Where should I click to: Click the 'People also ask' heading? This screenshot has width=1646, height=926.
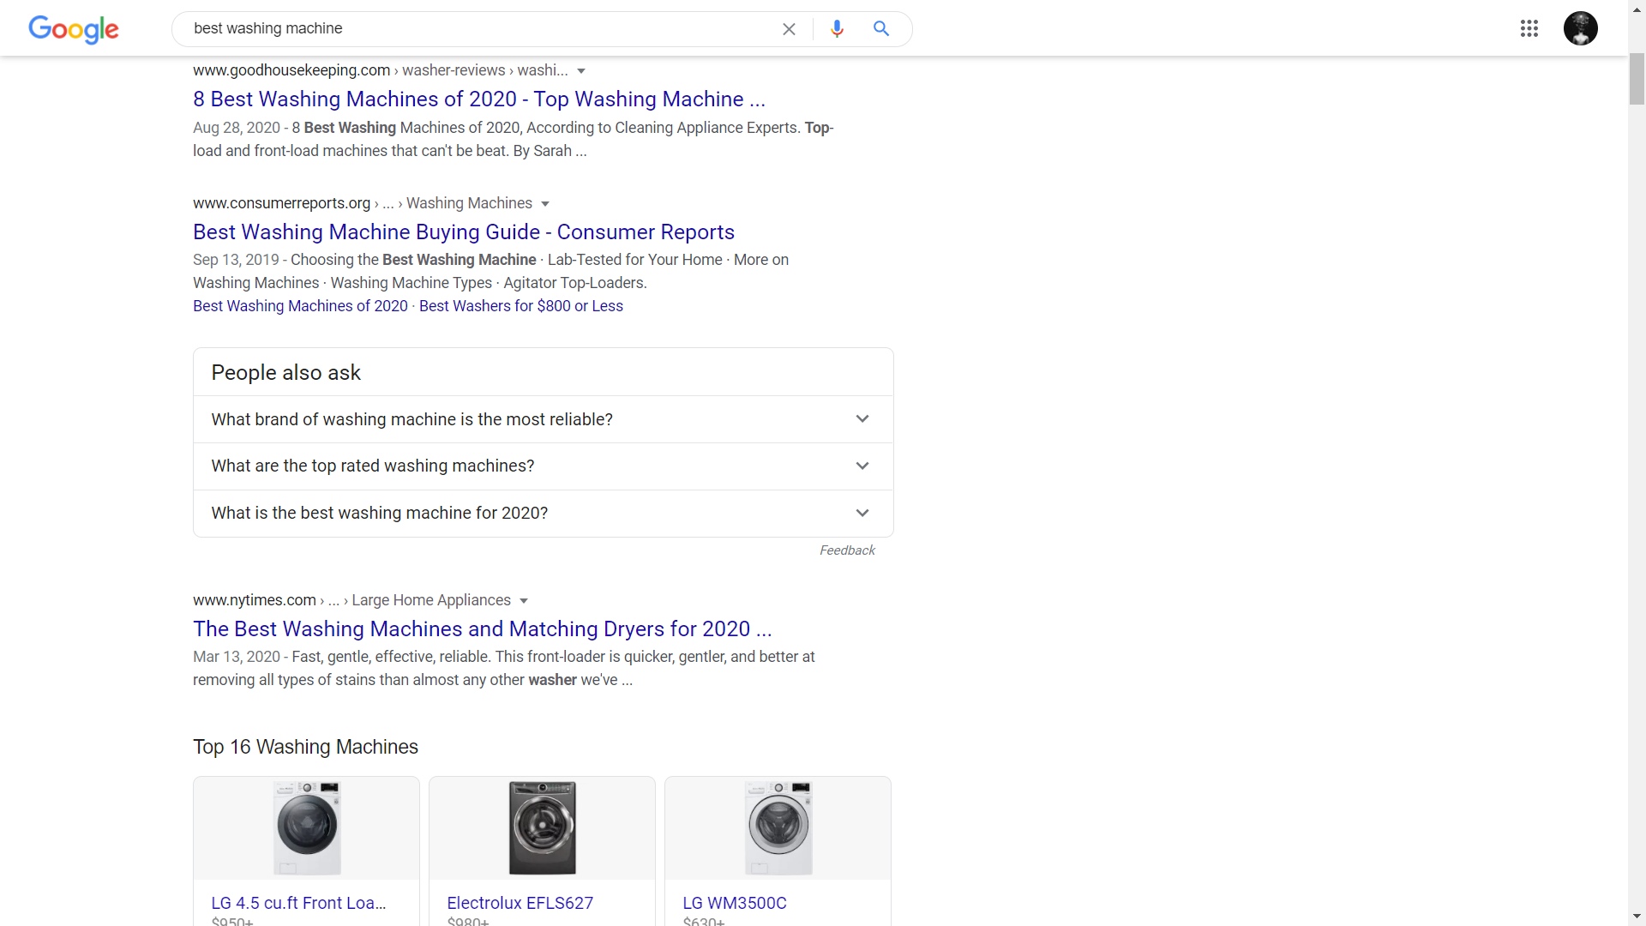click(x=285, y=373)
